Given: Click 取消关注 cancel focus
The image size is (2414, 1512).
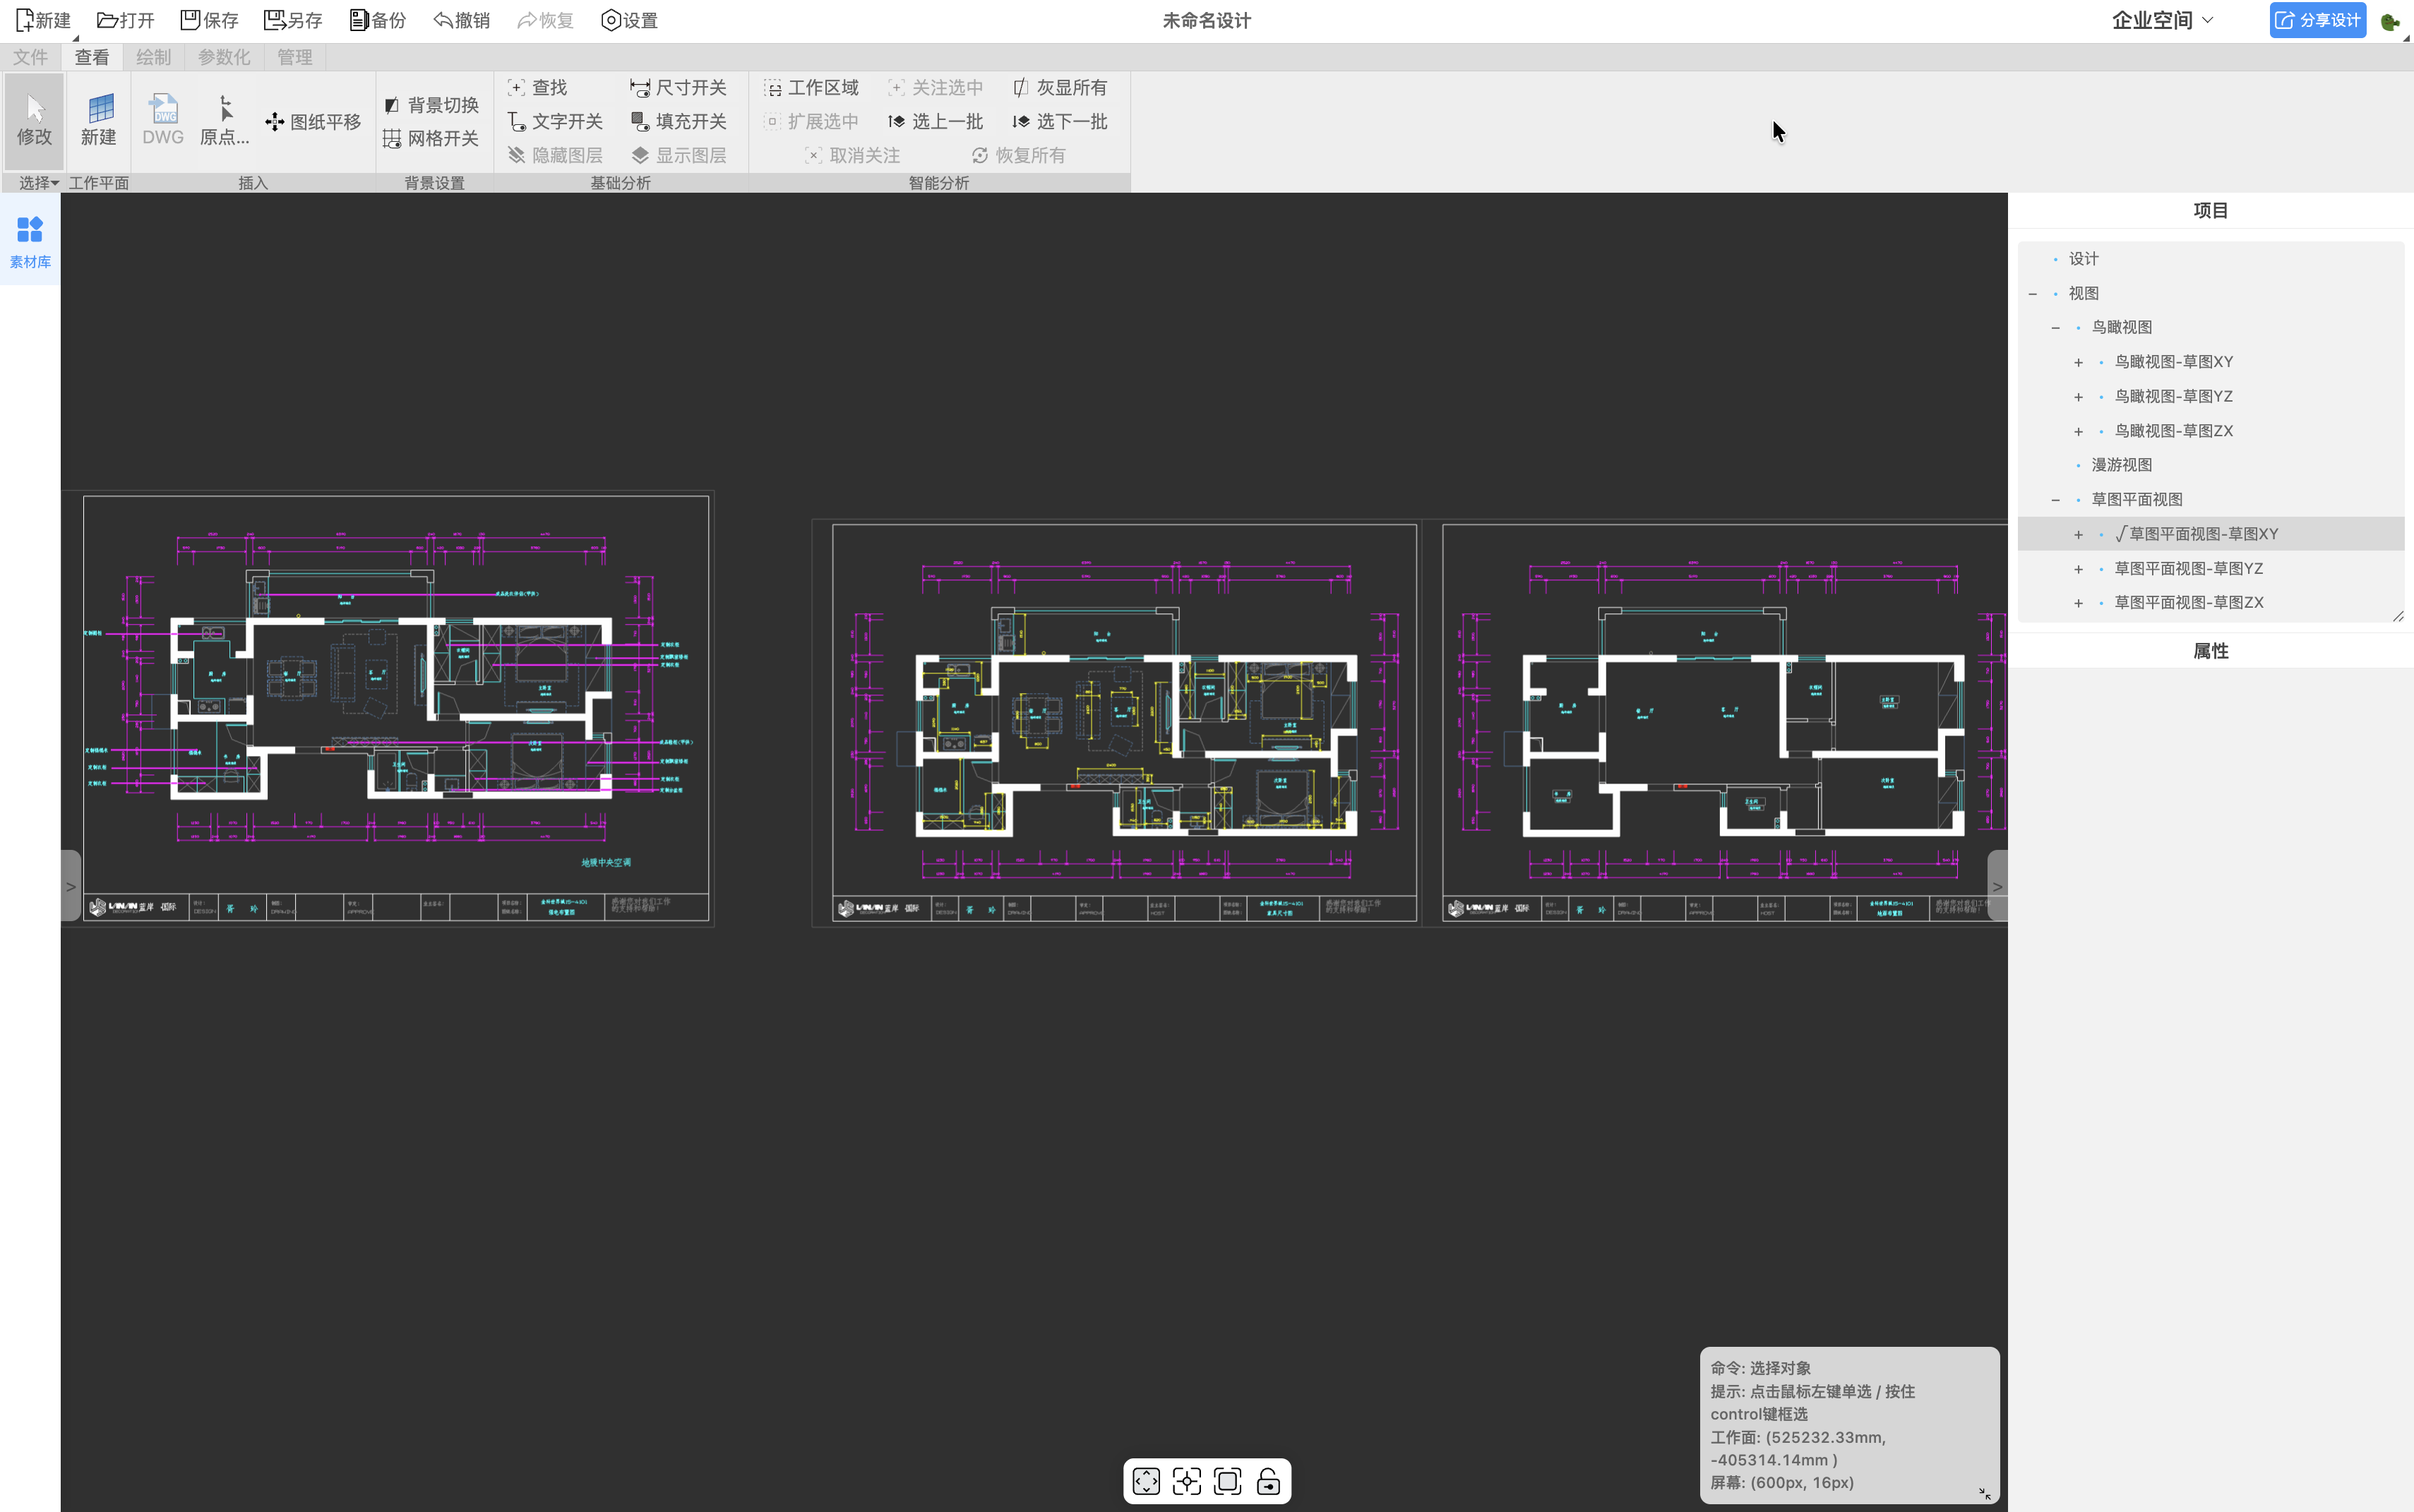Looking at the screenshot, I should tap(853, 155).
